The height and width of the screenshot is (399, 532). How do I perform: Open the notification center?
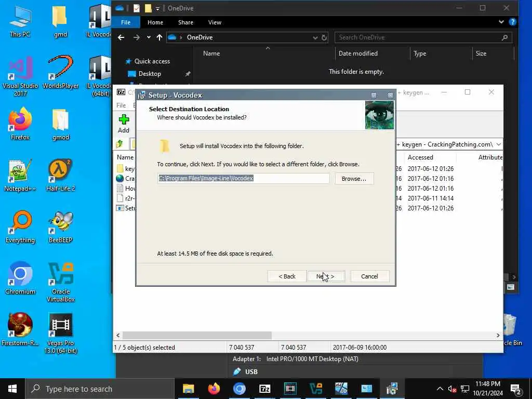[515, 389]
